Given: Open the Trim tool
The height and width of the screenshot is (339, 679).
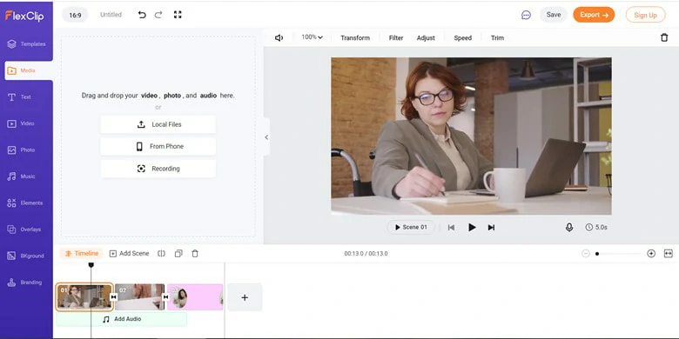Looking at the screenshot, I should [x=497, y=38].
